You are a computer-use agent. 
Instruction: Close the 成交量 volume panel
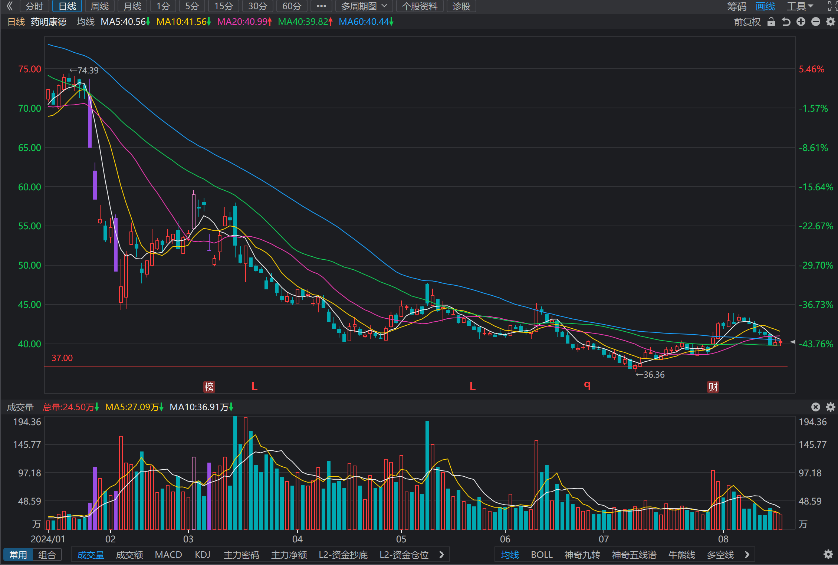[816, 407]
